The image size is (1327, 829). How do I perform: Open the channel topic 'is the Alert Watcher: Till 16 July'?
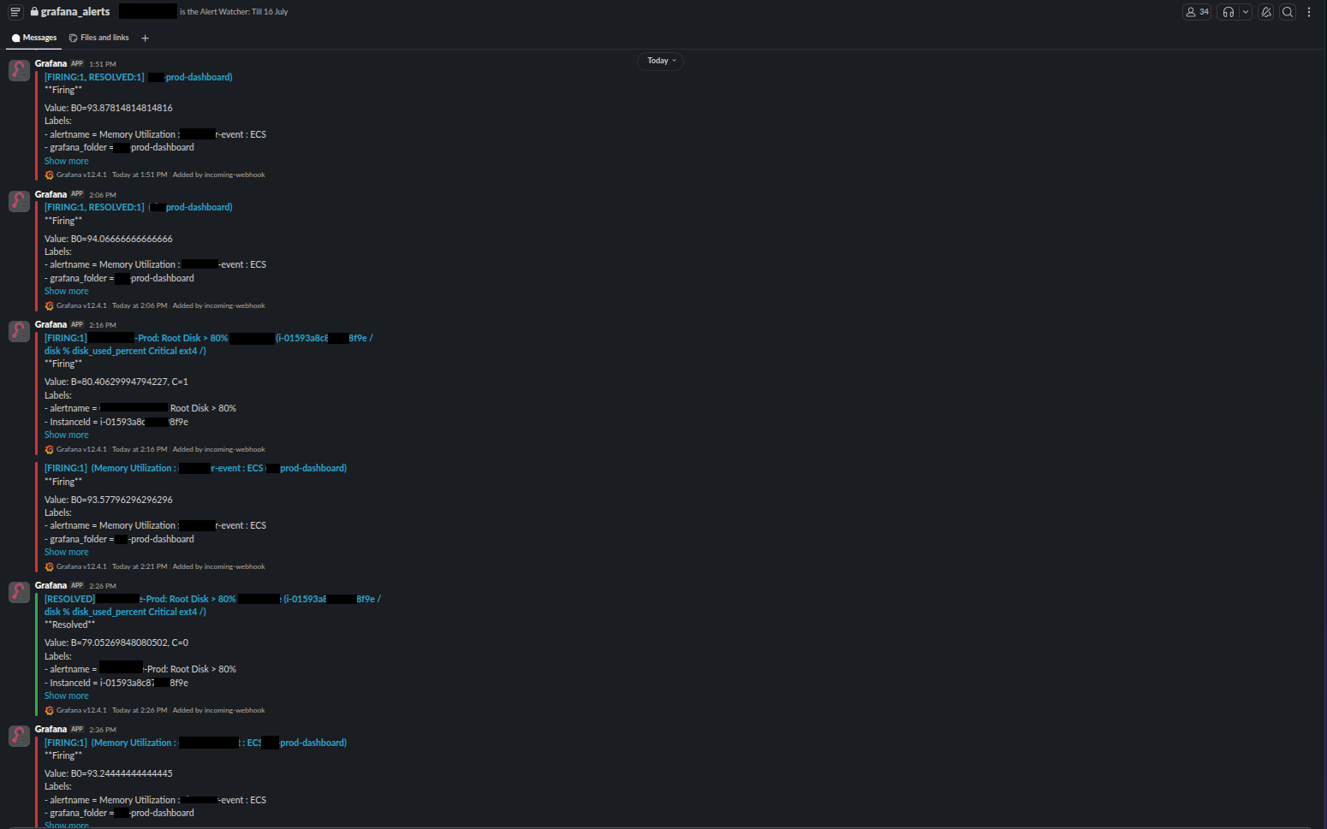pos(234,12)
